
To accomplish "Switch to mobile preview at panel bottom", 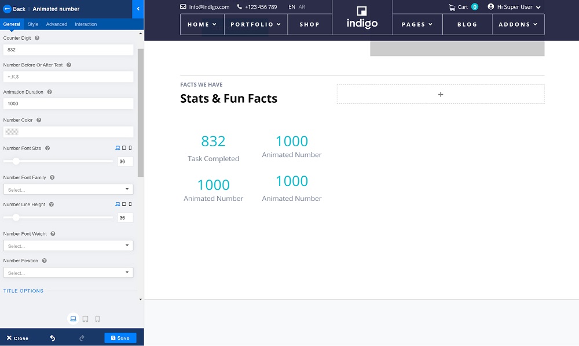I will tap(97, 319).
